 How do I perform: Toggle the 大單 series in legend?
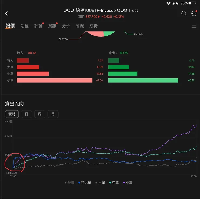coord(100,183)
